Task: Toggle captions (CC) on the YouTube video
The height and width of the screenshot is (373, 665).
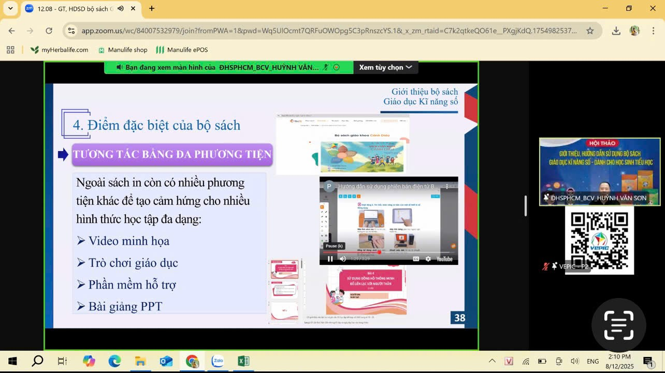Action: click(x=415, y=259)
